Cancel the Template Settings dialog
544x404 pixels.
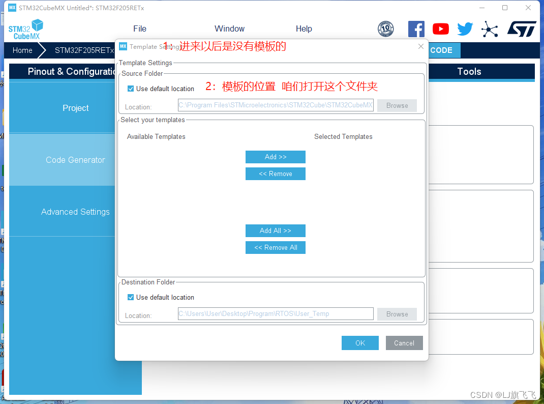[404, 343]
